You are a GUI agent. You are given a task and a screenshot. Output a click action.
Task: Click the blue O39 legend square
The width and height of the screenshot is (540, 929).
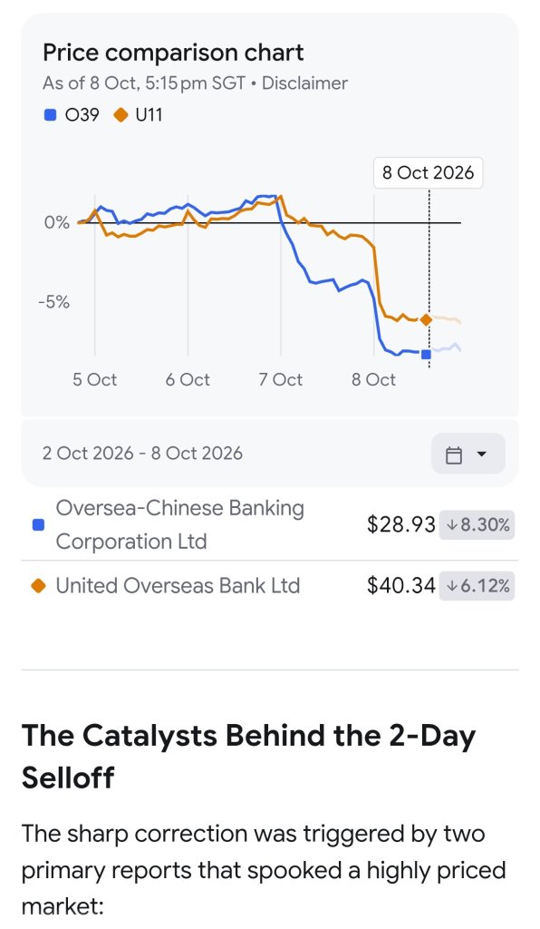point(50,115)
